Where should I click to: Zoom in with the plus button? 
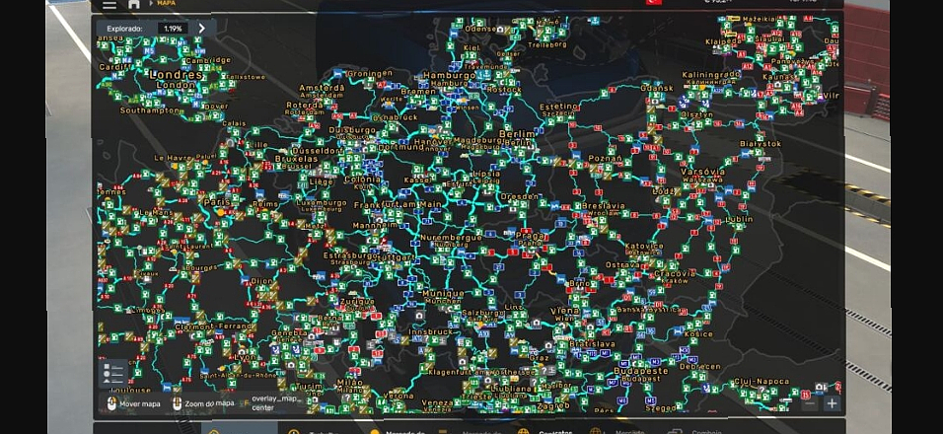pyautogui.click(x=832, y=403)
